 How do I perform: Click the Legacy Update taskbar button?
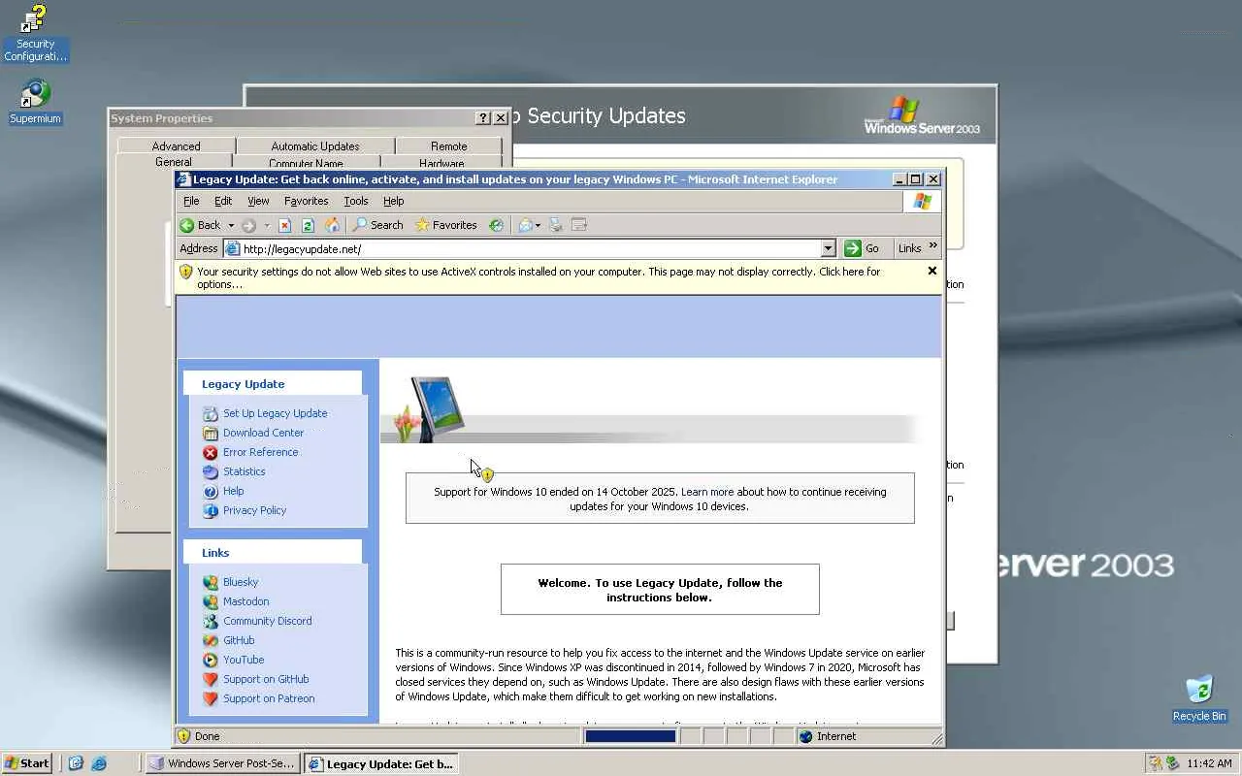[x=381, y=763]
